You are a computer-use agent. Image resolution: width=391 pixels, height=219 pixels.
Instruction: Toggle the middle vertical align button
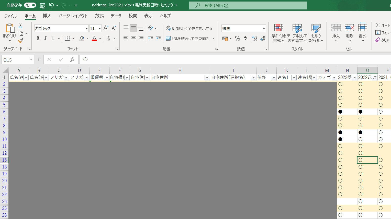pyautogui.click(x=133, y=28)
